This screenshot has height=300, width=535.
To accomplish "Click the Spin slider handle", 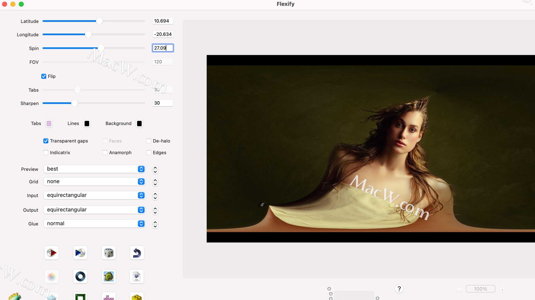I will click(x=101, y=48).
